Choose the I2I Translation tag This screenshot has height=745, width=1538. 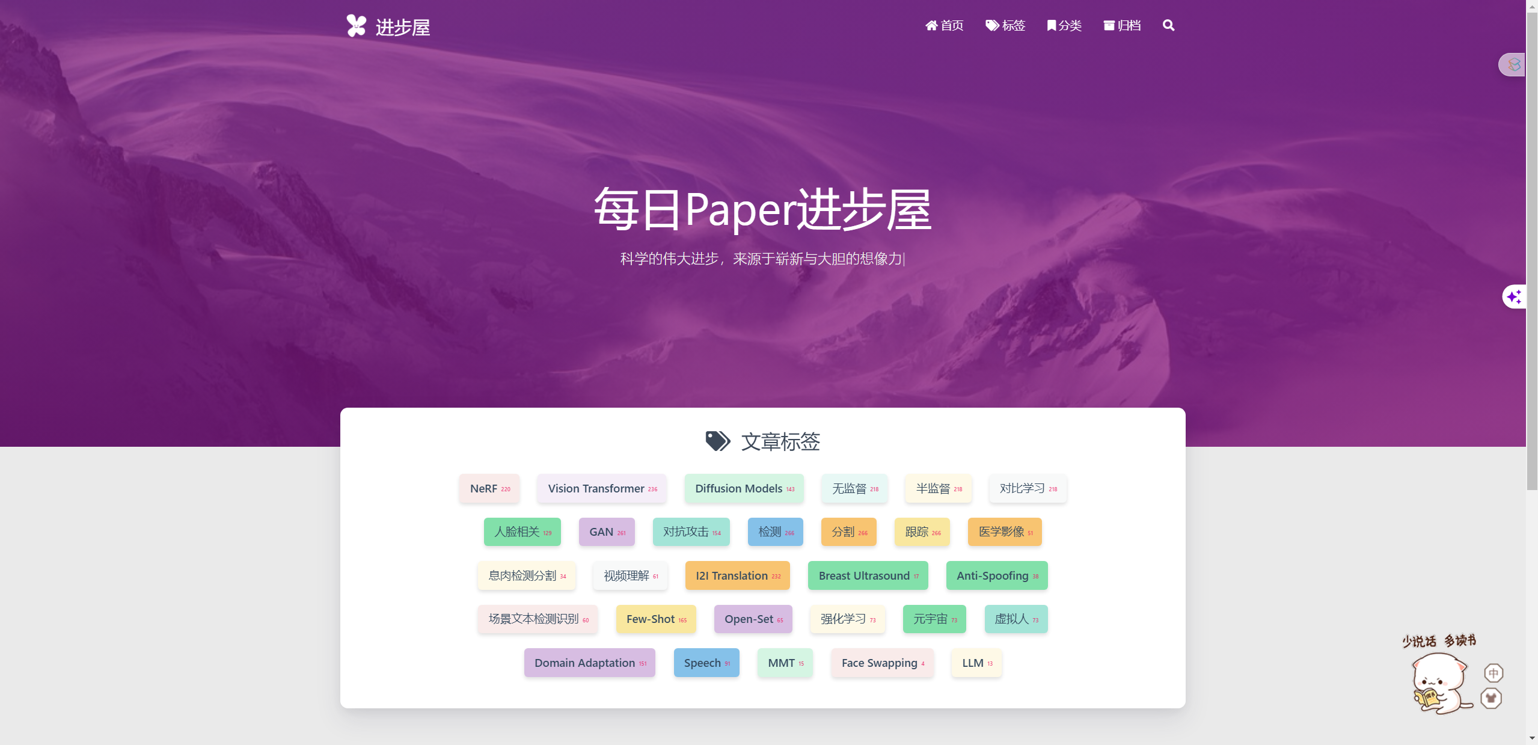point(738,576)
